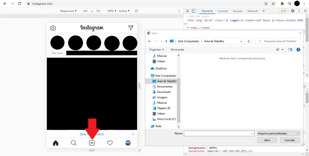Click the Cancelar button
Screen dimensions: 309x156
[290, 140]
